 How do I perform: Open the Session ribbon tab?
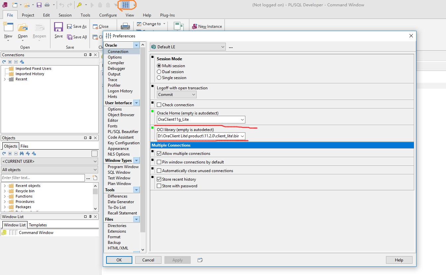[x=65, y=15]
